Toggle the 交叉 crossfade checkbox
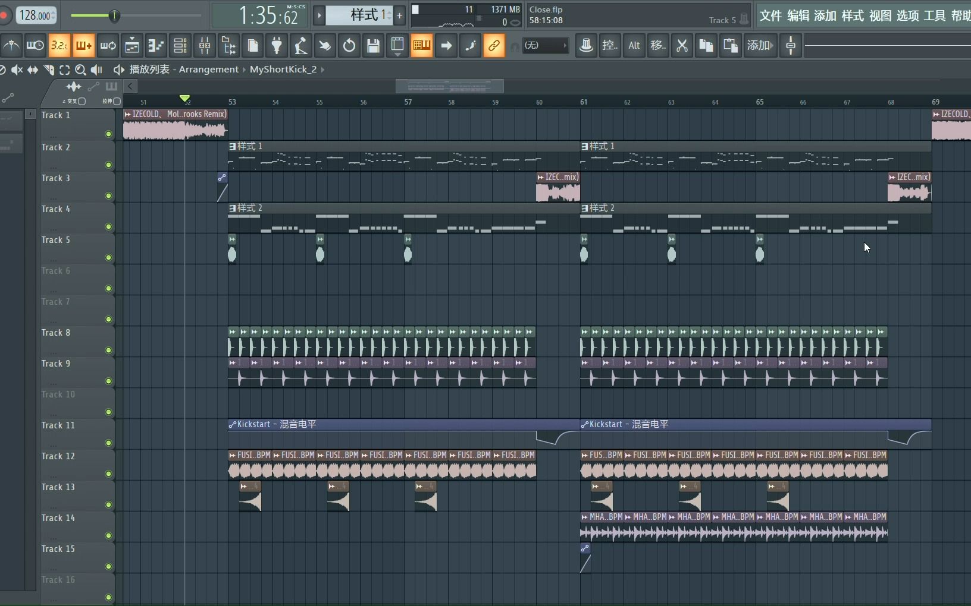Screen dimensions: 971x606 (82, 102)
